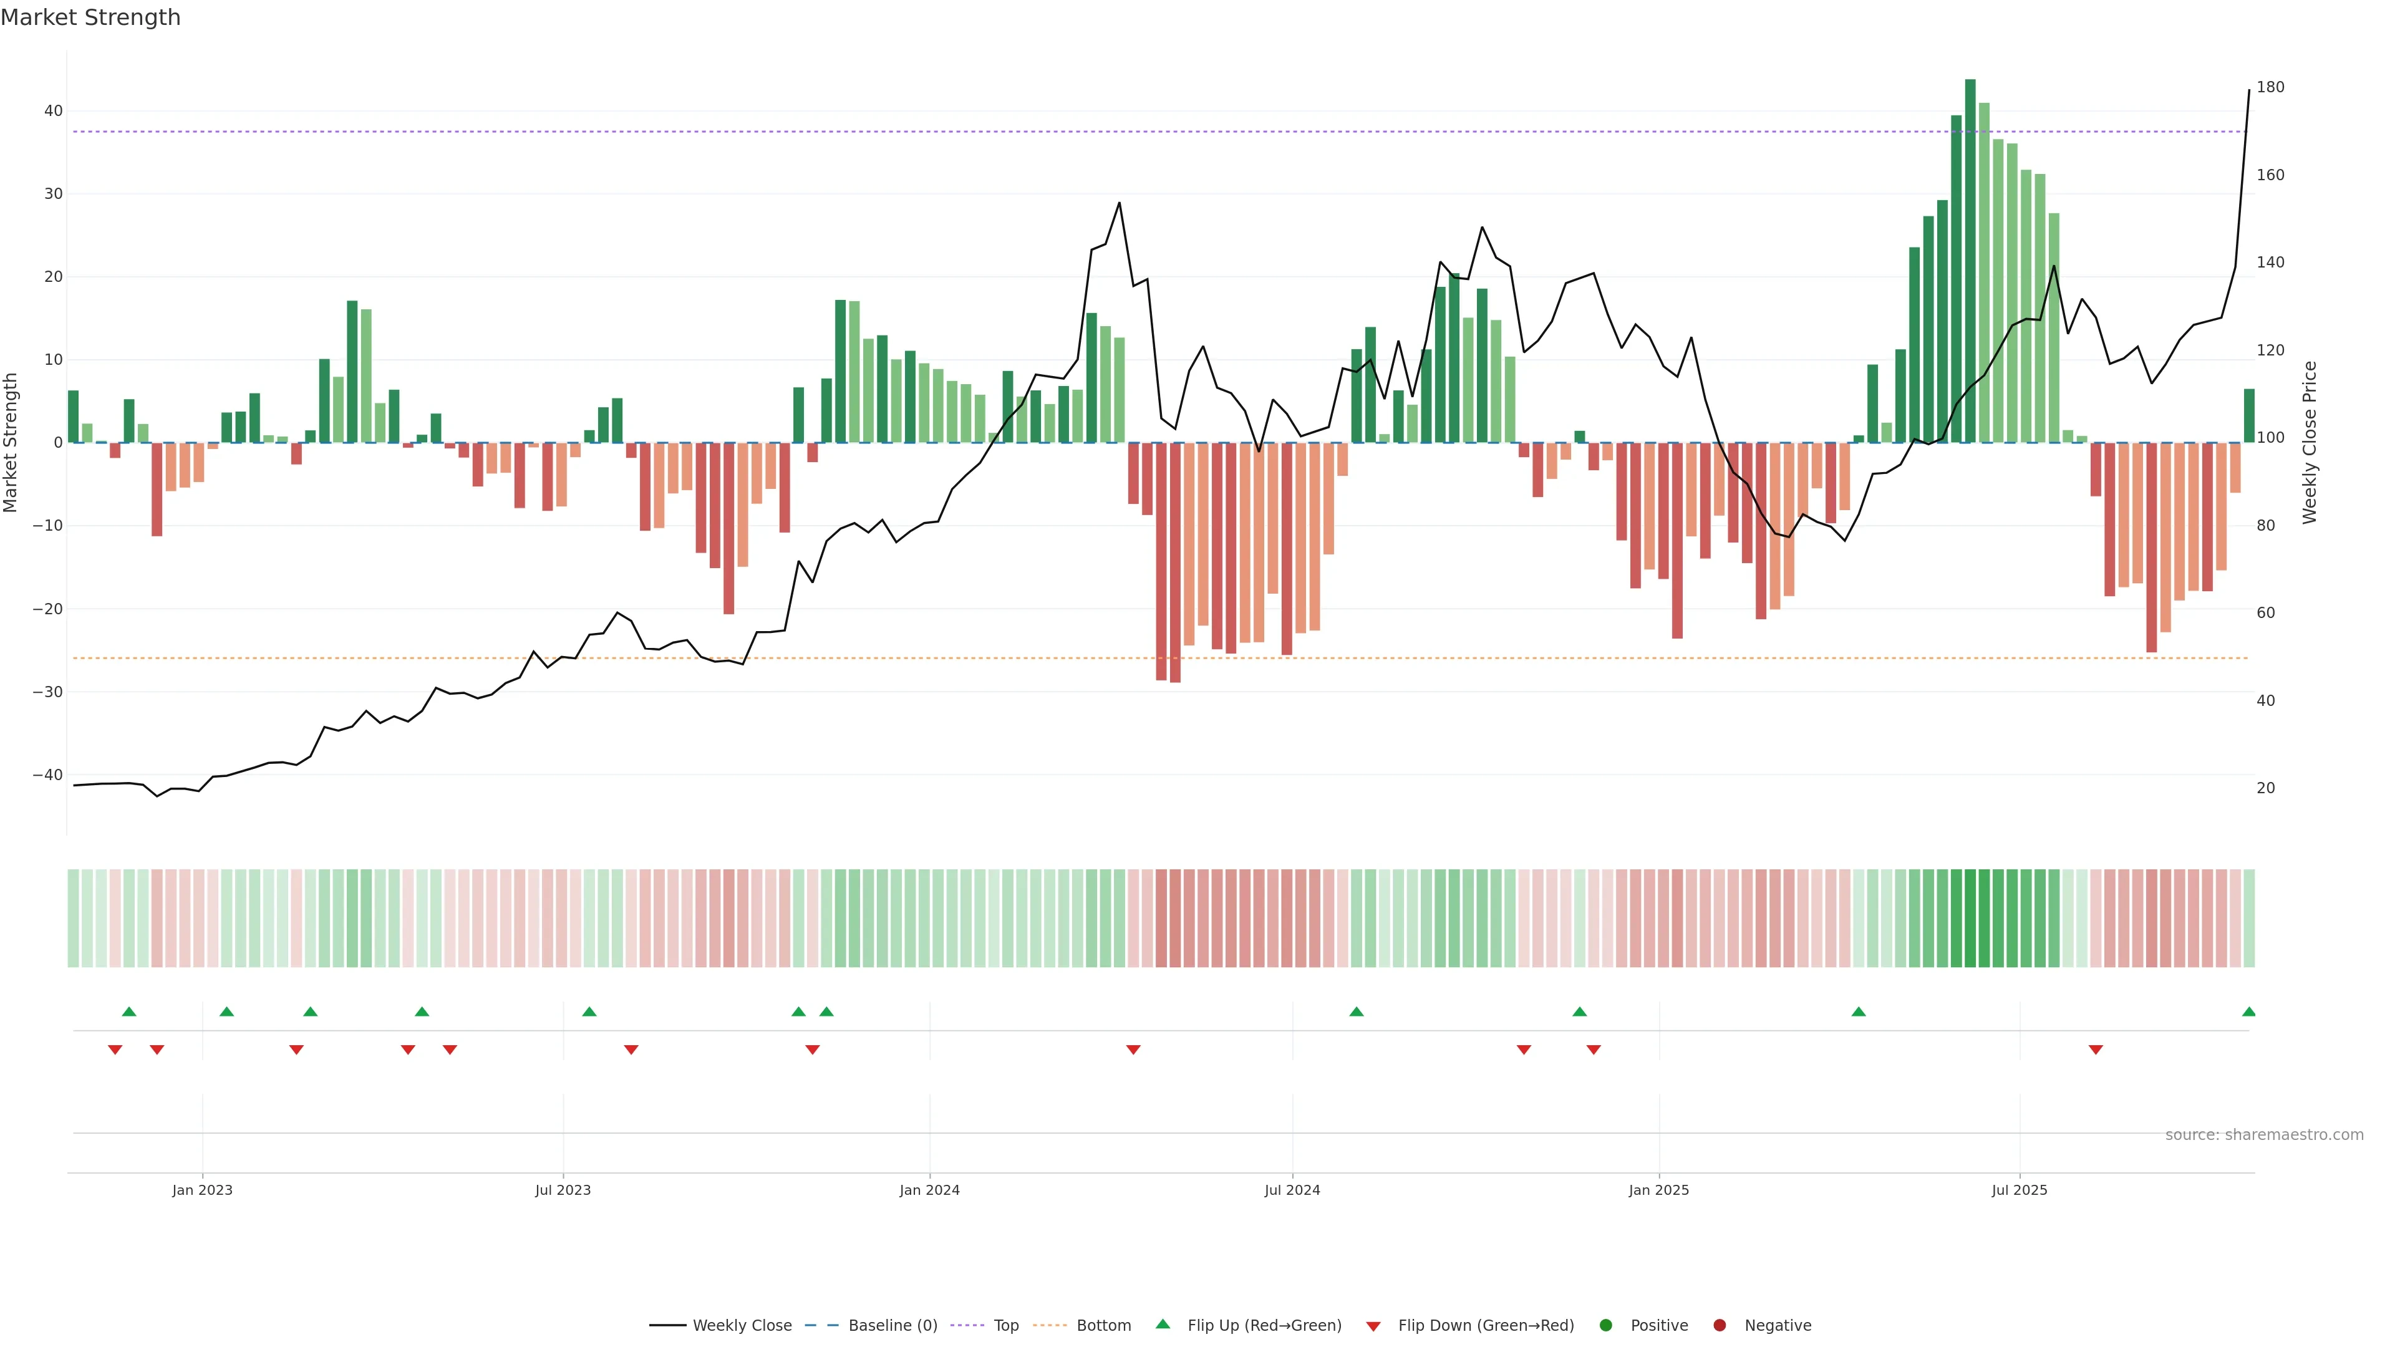Click Flip Down red triangle legend icon
This screenshot has height=1347, width=2395.
point(1373,1326)
